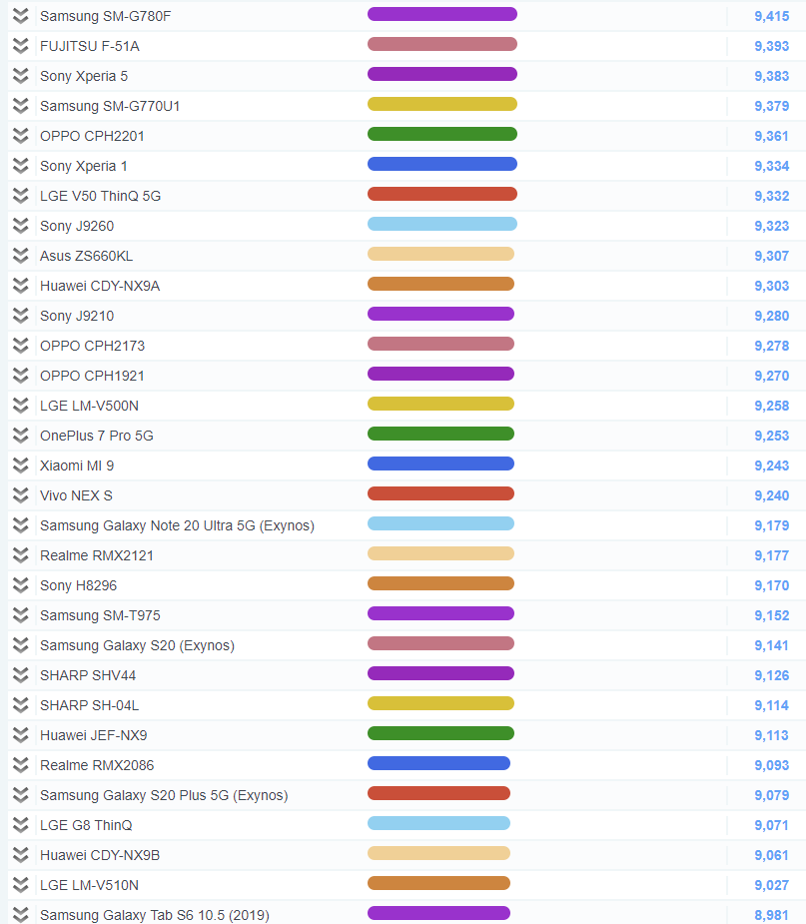Expand the LGE V50 ThinQ 5G chevron
This screenshot has width=806, height=924.
click(21, 196)
